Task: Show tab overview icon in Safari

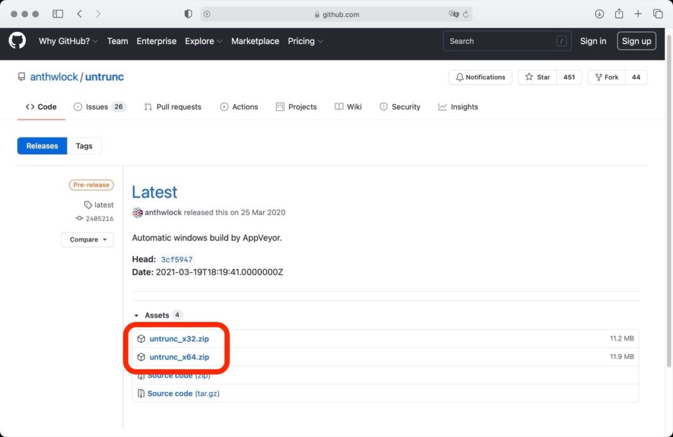Action: point(658,14)
